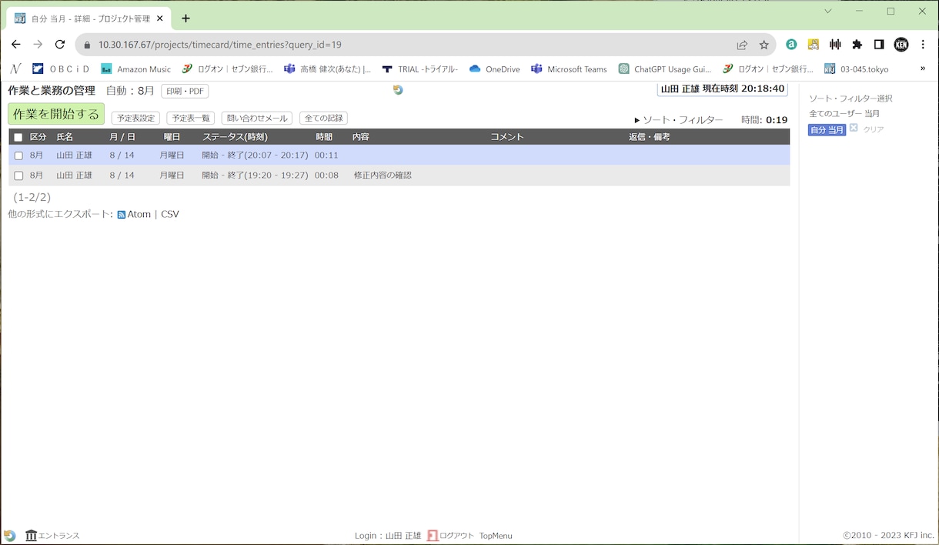Click the クリア link in sidebar

pyautogui.click(x=874, y=129)
